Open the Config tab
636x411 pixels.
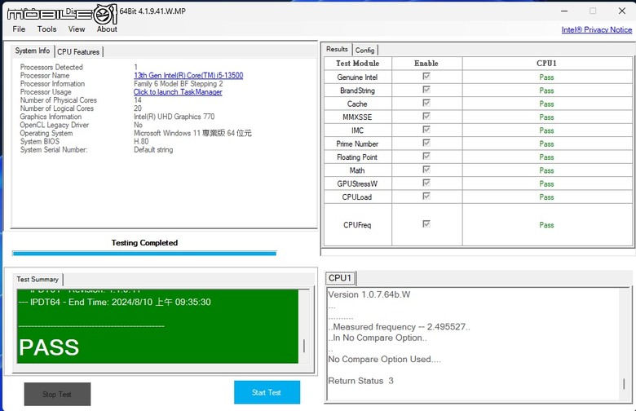click(x=364, y=50)
